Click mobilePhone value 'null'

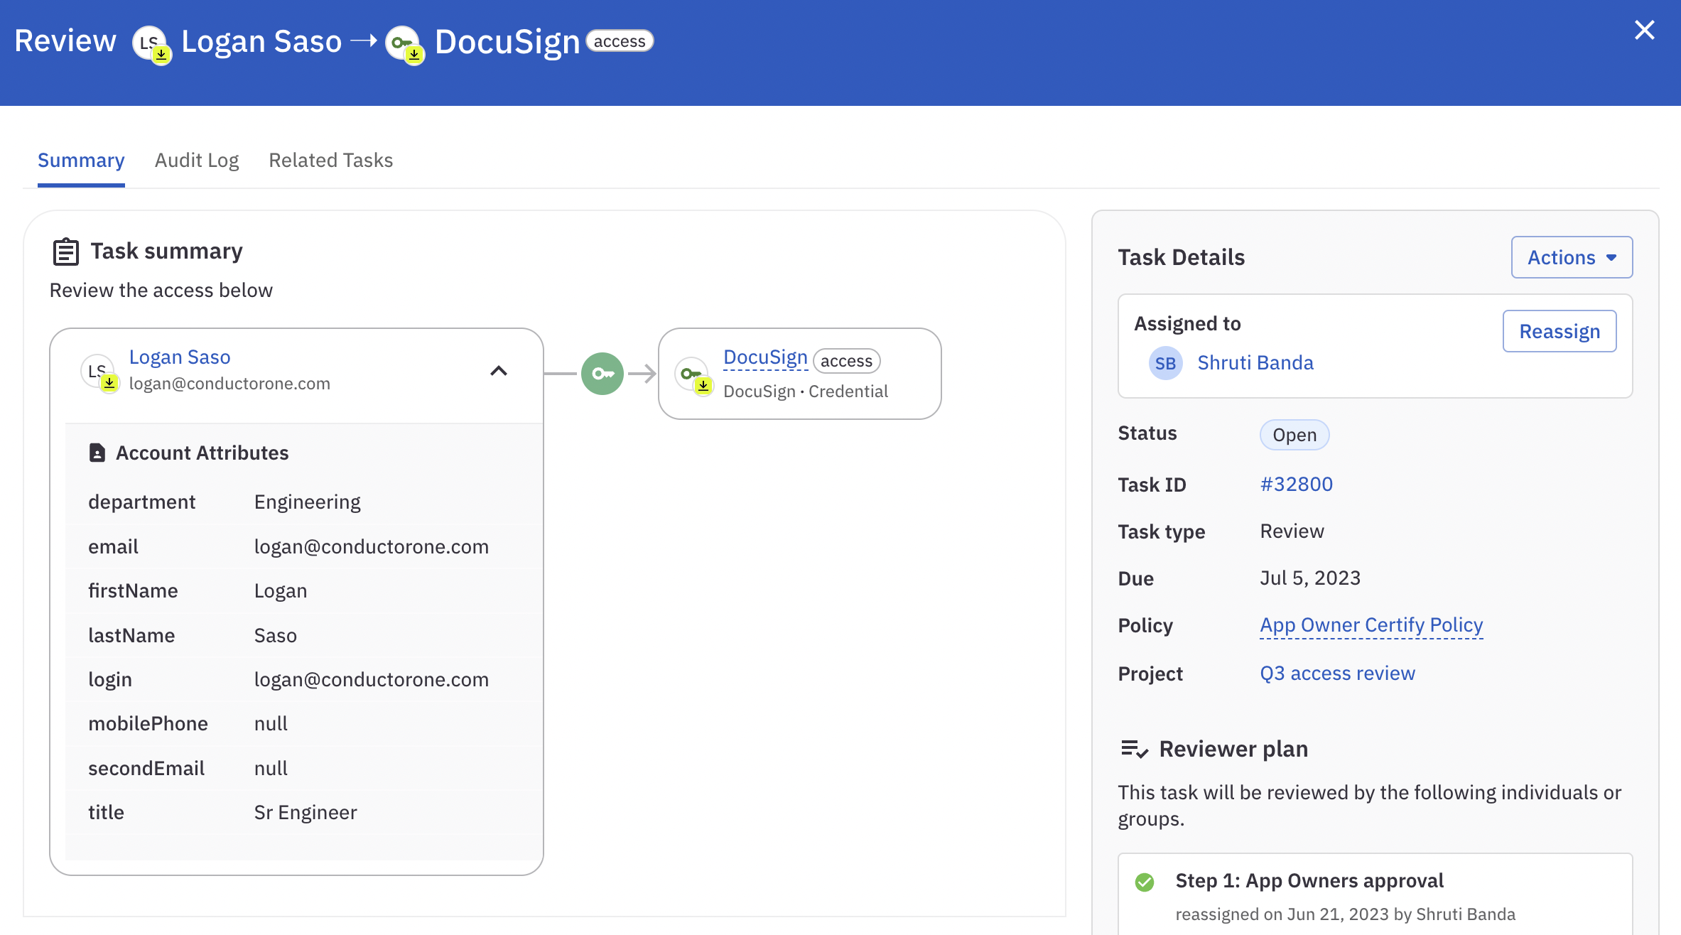point(271,724)
